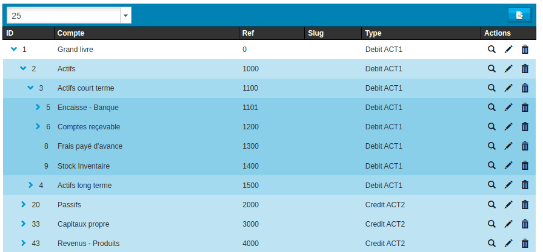Image resolution: width=543 pixels, height=252 pixels.
Task: Sort by the Compte column header
Action: click(x=147, y=33)
